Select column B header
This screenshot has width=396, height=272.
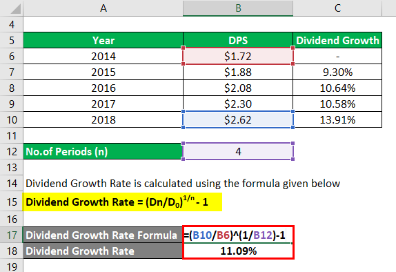point(238,8)
